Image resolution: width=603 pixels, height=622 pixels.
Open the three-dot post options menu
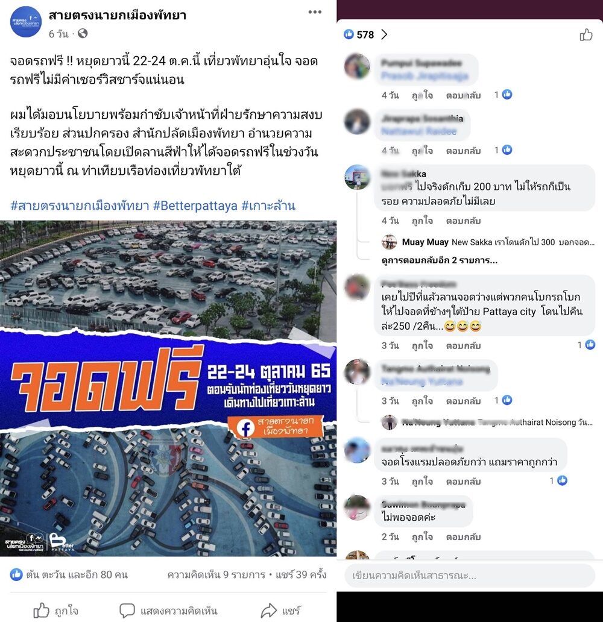click(x=315, y=12)
